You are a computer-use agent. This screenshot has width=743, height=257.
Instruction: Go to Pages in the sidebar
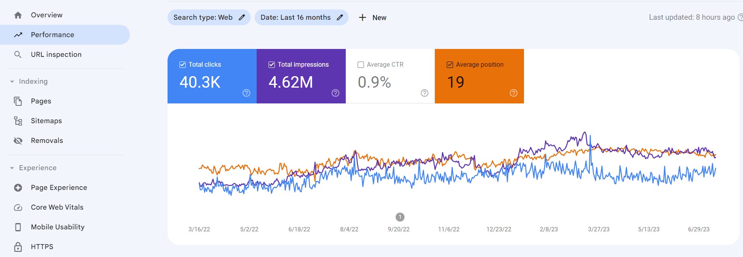[41, 101]
